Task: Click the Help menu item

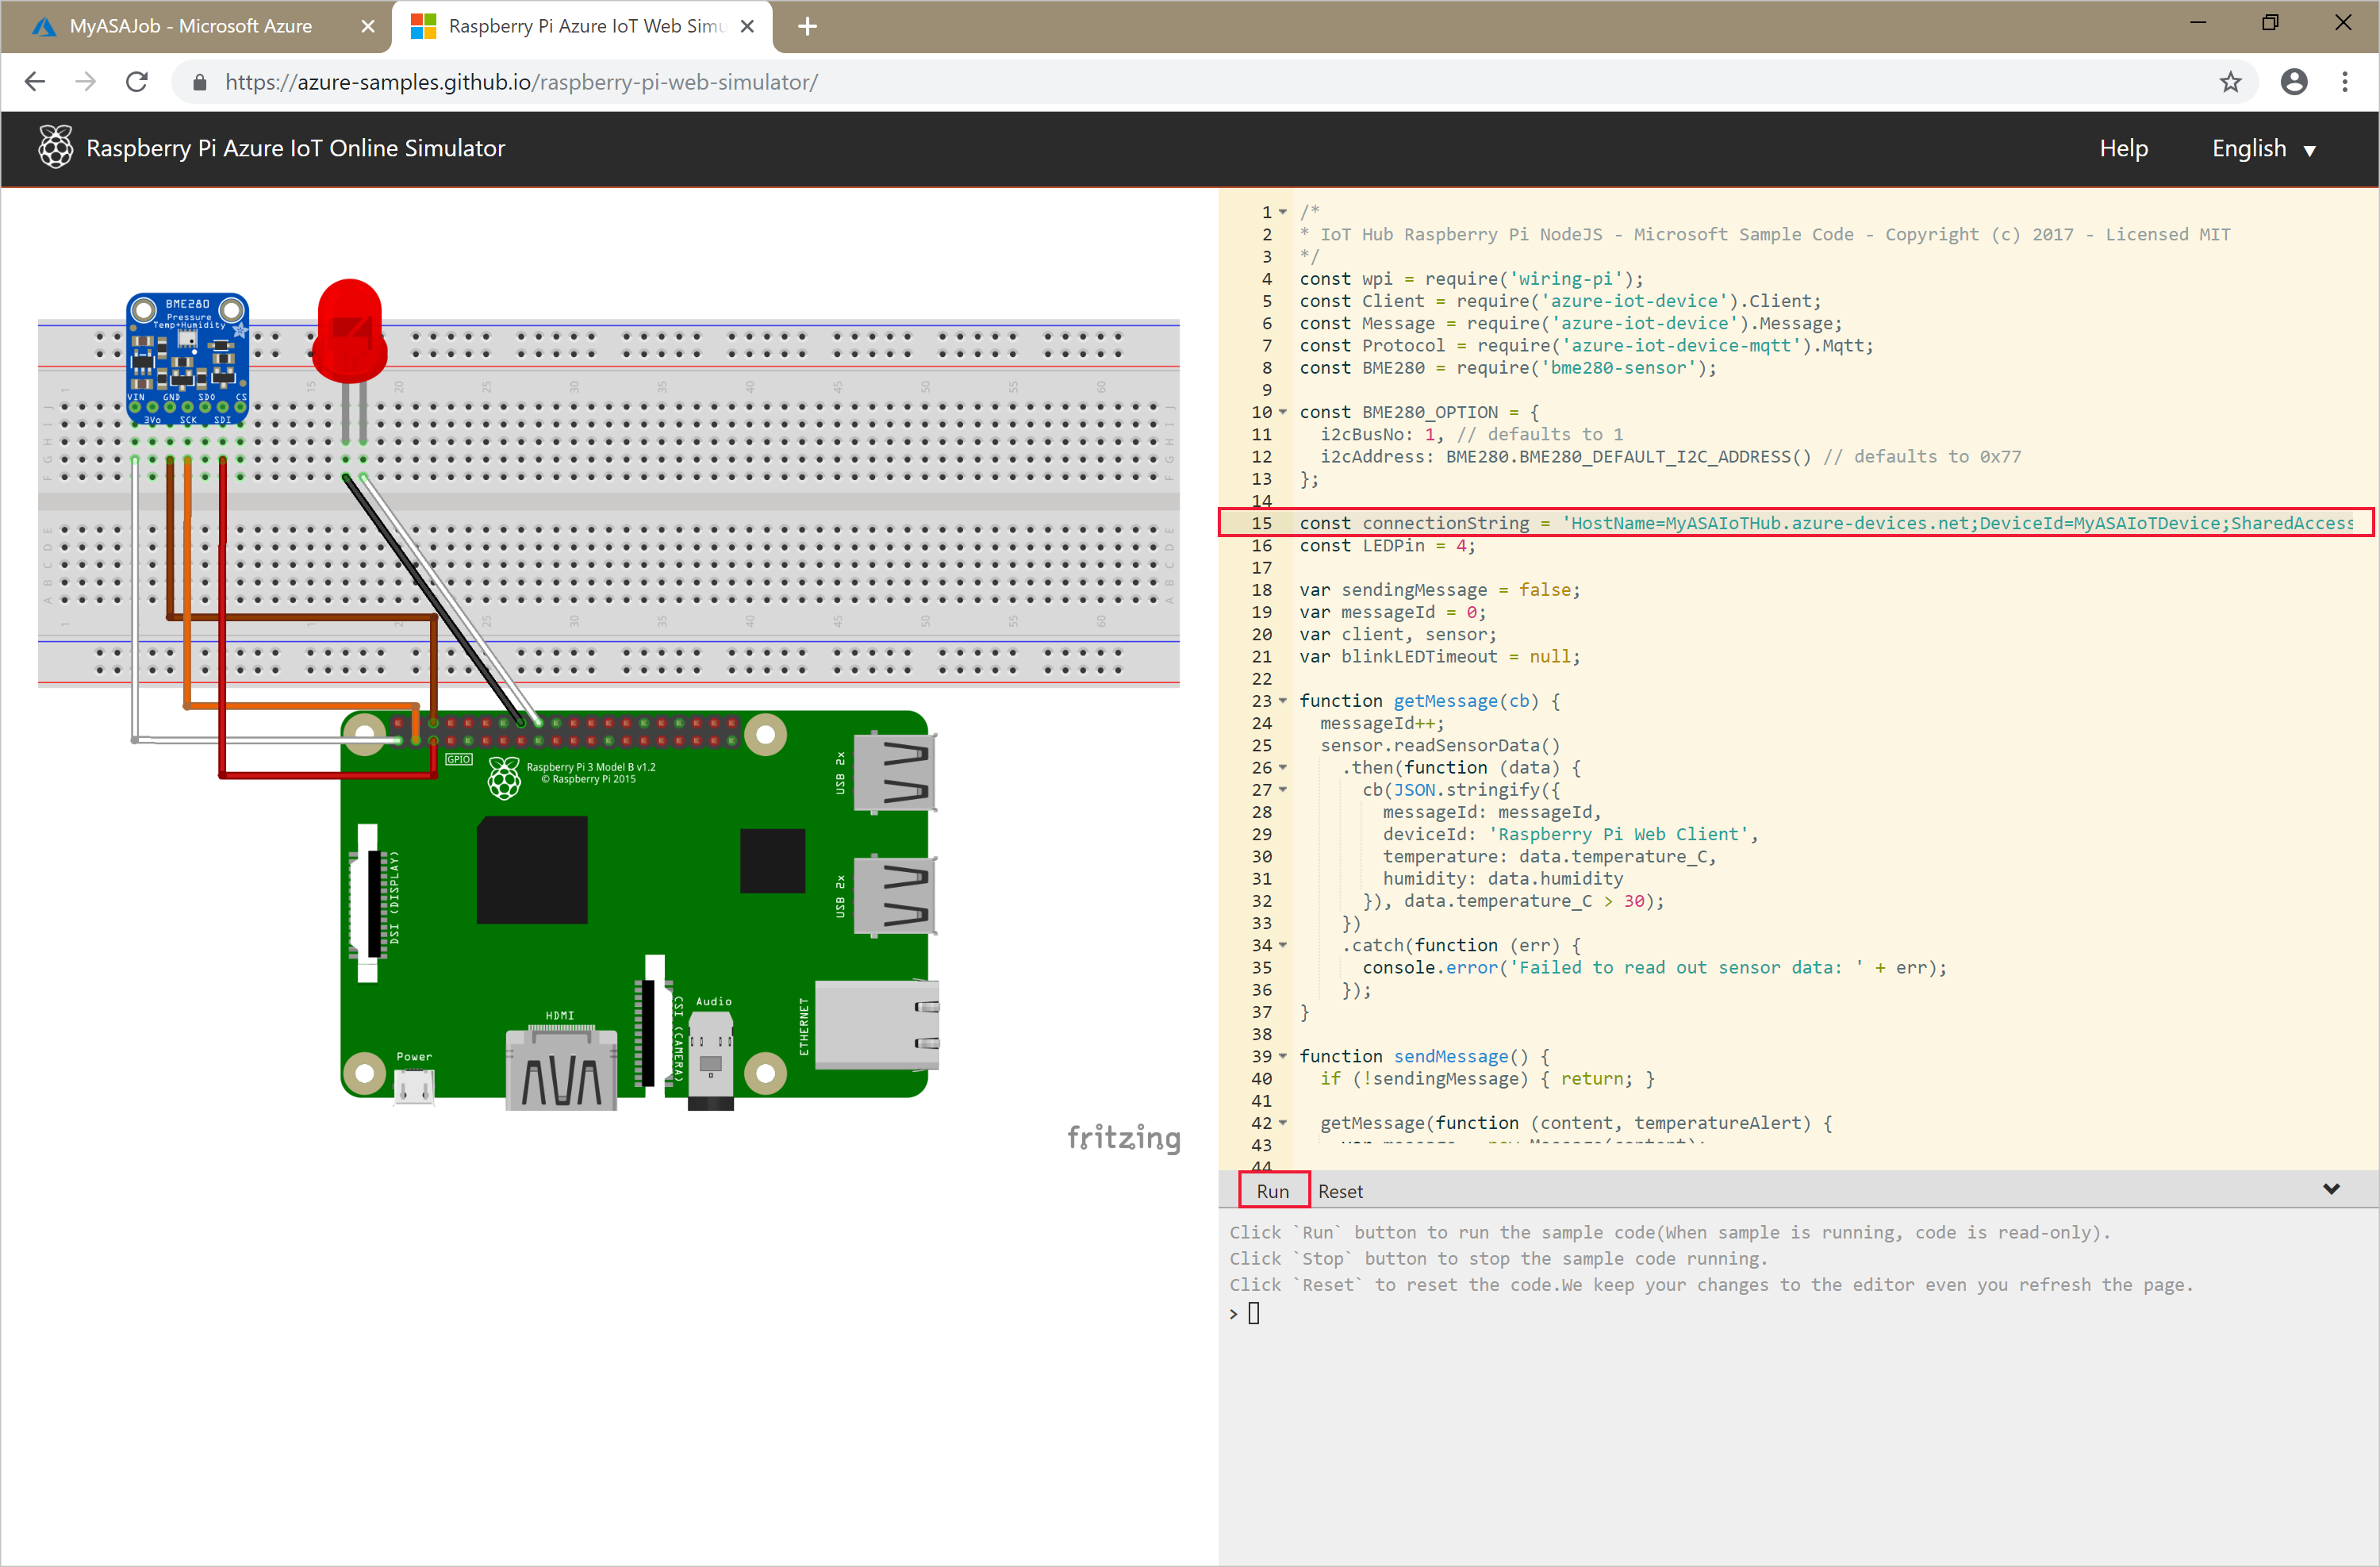Action: coord(2125,148)
